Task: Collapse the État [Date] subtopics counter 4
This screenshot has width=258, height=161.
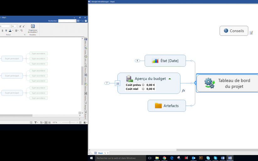Action: click(137, 61)
